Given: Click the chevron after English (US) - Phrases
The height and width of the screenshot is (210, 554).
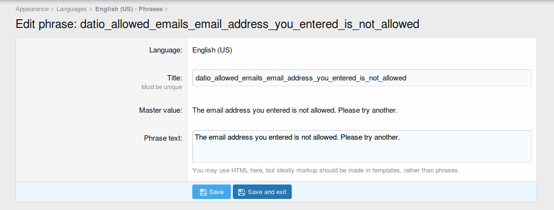Looking at the screenshot, I should coord(166,9).
